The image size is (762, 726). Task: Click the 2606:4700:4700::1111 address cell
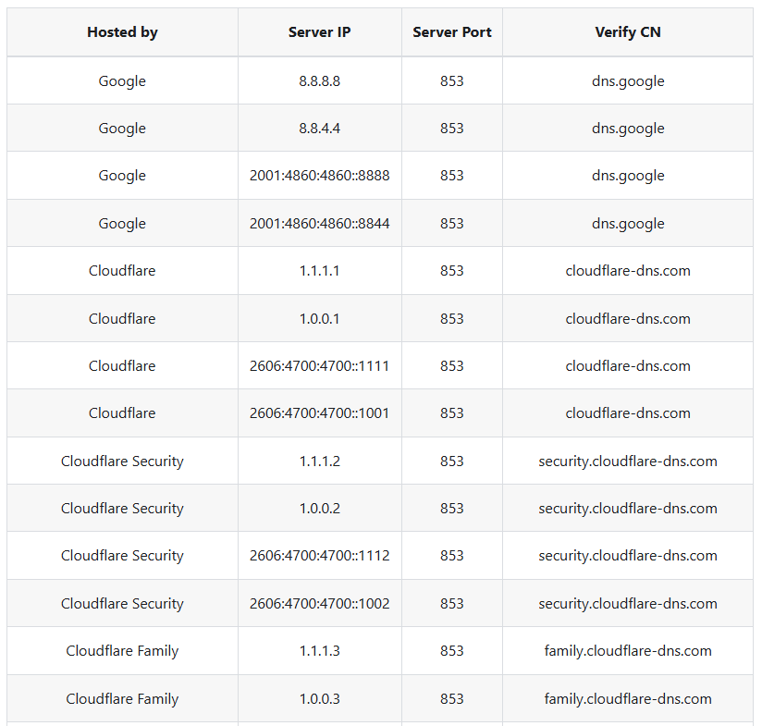[x=319, y=366]
